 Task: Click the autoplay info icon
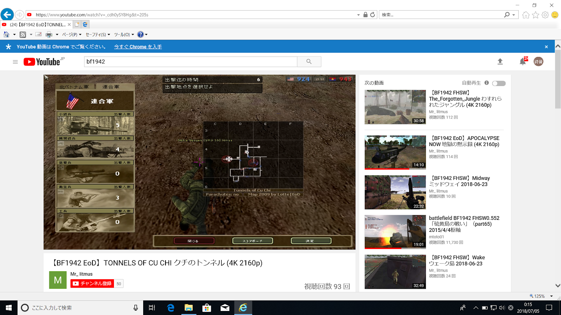coord(486,83)
